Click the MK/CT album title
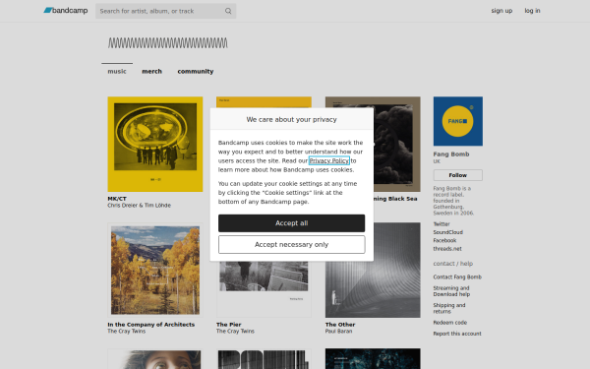Screen dimensions: 590x369 (x=117, y=199)
